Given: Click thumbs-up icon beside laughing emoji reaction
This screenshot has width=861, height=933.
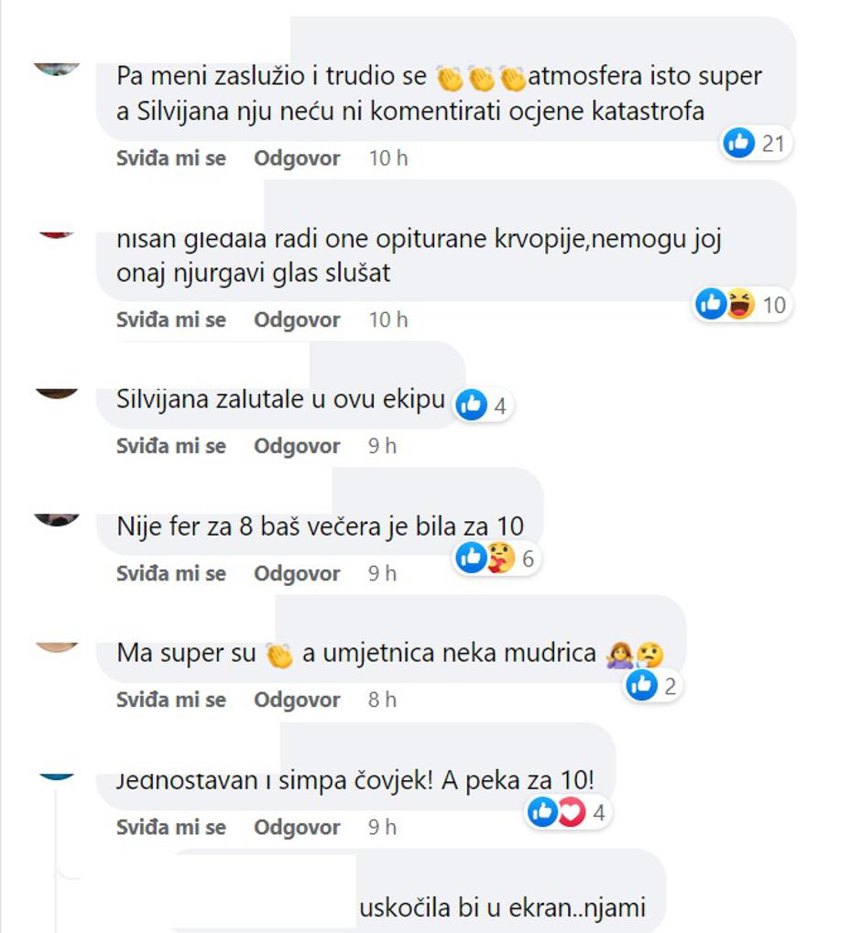Looking at the screenshot, I should 711,304.
